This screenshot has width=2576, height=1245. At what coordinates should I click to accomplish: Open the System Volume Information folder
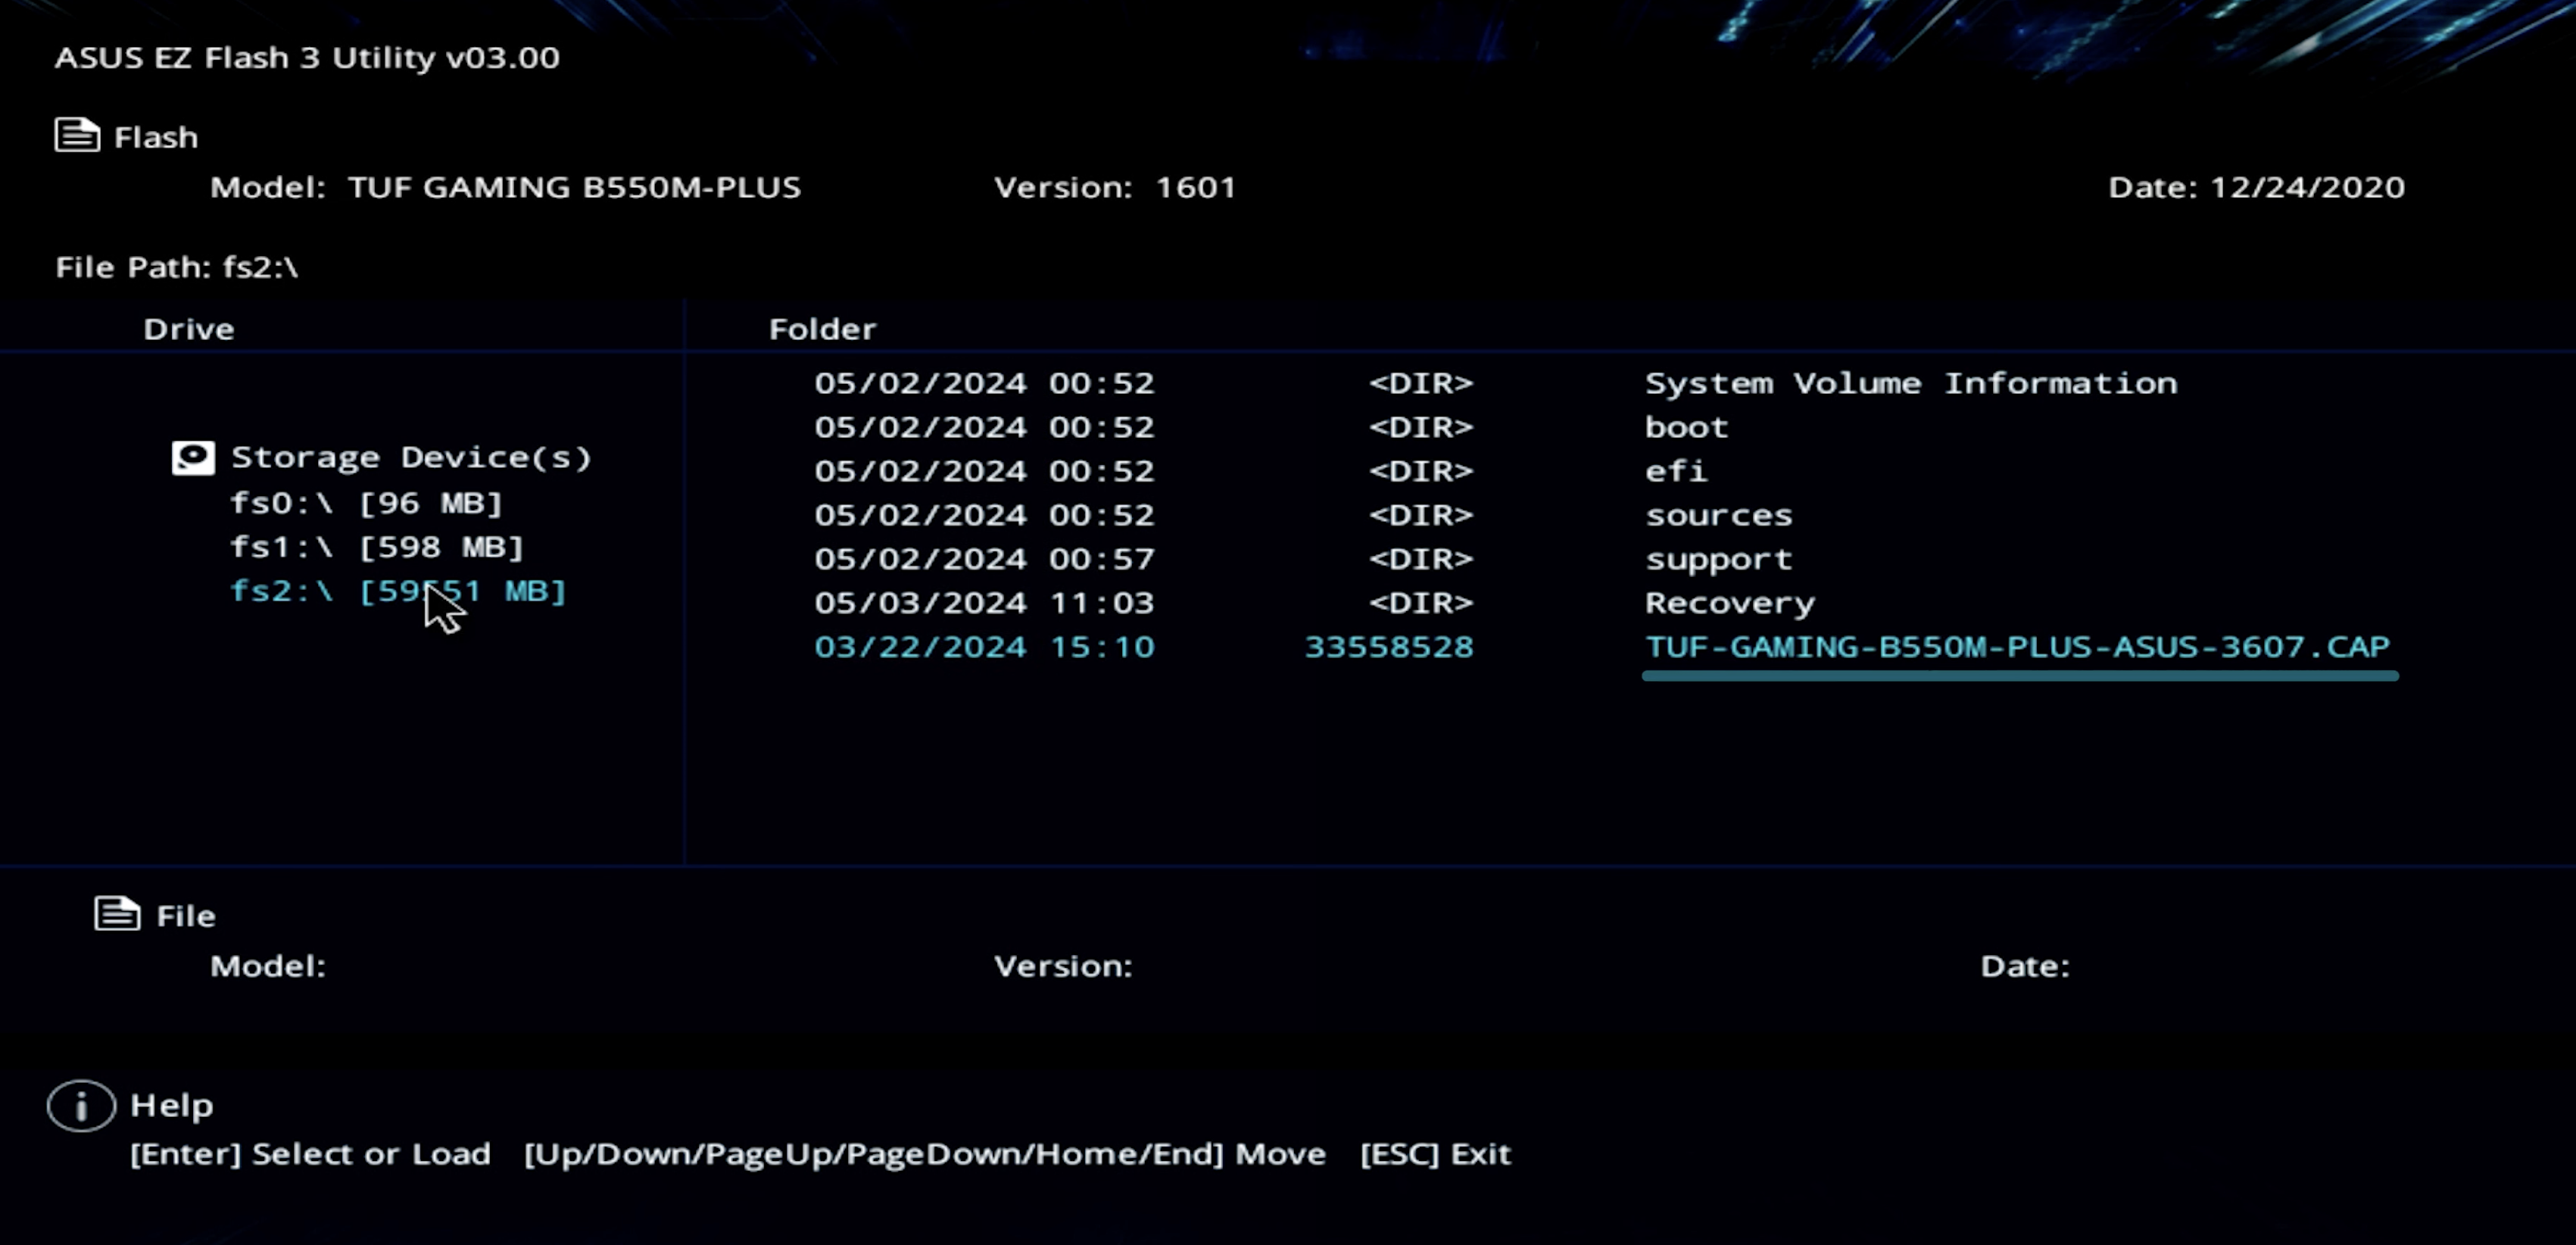[1911, 383]
